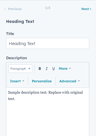Expand the More formatting options
Screen dimensions: 96x136
point(65,69)
